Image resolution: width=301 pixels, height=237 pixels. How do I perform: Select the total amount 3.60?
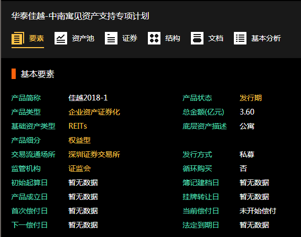[x=247, y=112]
